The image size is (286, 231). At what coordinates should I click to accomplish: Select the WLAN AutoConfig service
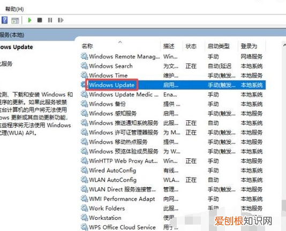(x=173, y=180)
